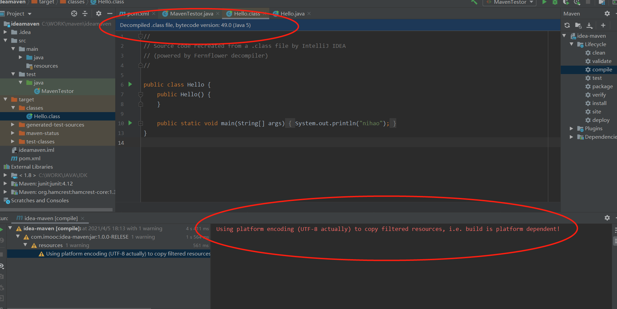This screenshot has height=309, width=617.
Task: Expand the JDK 1.8 library node
Action: pos(5,175)
